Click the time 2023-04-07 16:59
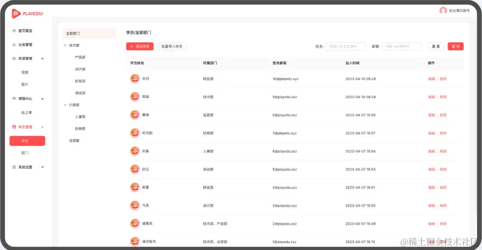 (x=360, y=115)
